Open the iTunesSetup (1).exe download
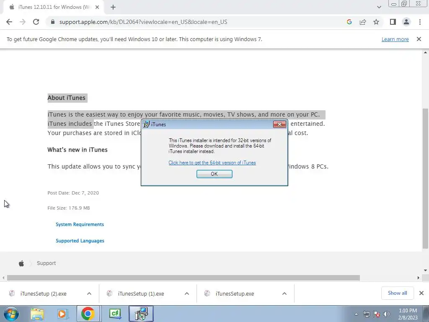This screenshot has width=429, height=322. click(x=141, y=293)
